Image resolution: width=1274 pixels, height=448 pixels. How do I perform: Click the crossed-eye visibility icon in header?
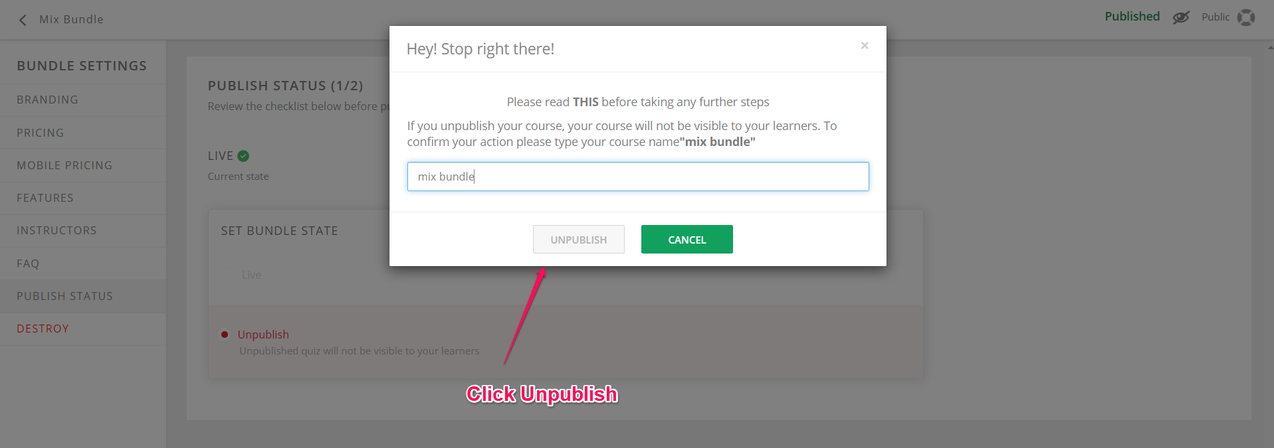point(1181,17)
